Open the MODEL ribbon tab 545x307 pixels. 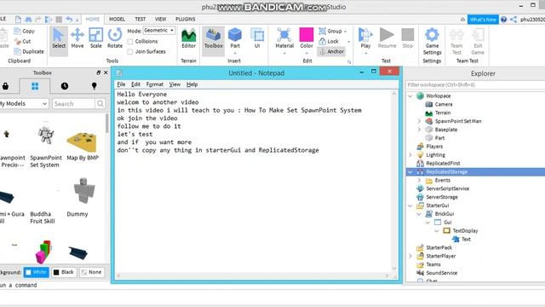117,19
